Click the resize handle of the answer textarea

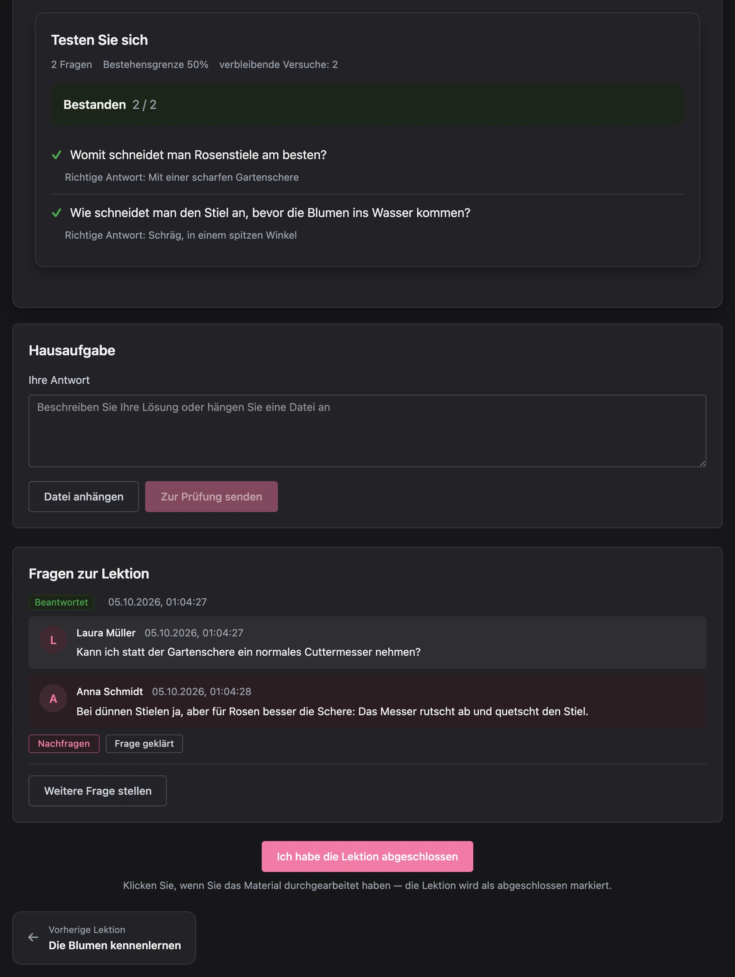coord(702,463)
